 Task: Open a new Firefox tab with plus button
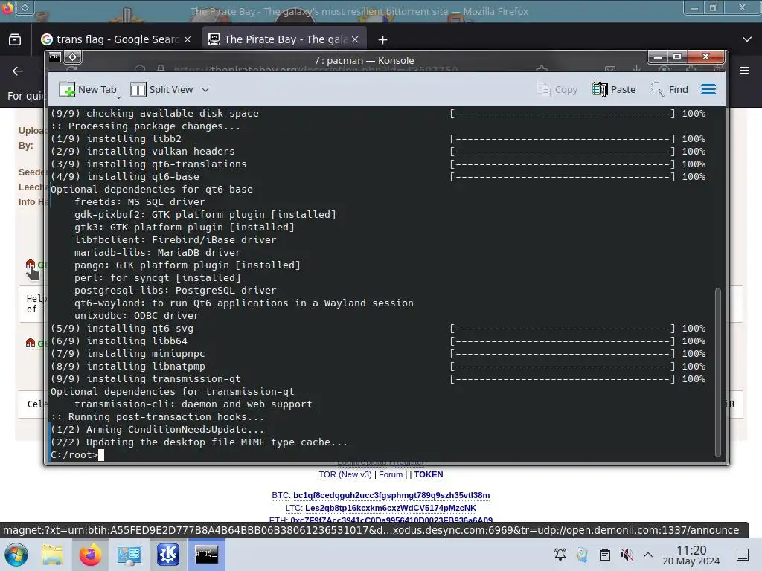383,39
